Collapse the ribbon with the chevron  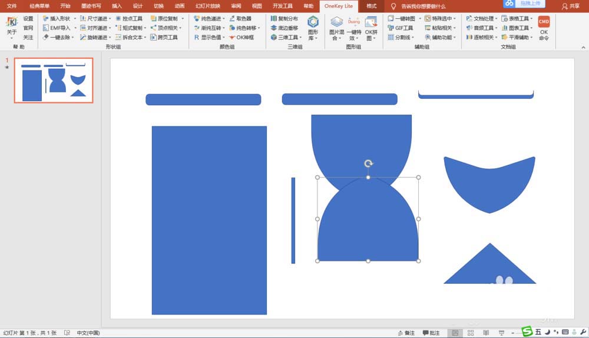click(x=583, y=47)
